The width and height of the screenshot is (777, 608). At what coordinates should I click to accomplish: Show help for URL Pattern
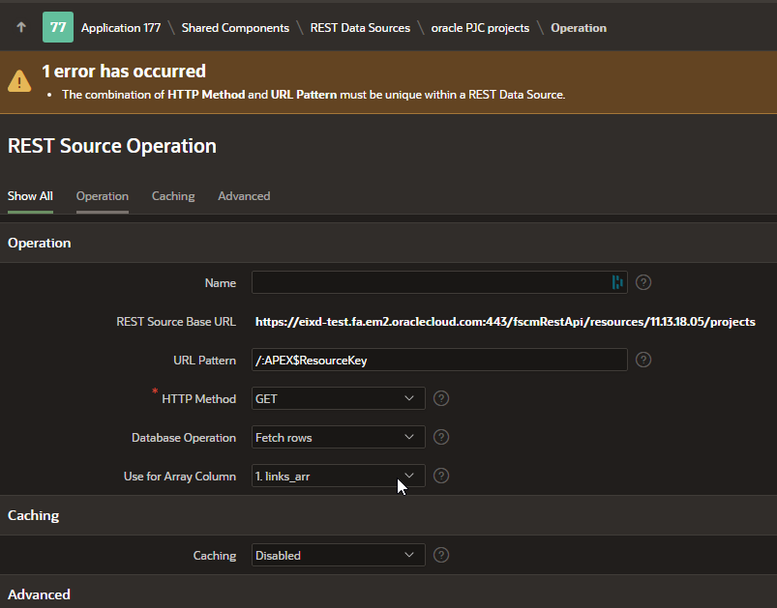(x=643, y=360)
